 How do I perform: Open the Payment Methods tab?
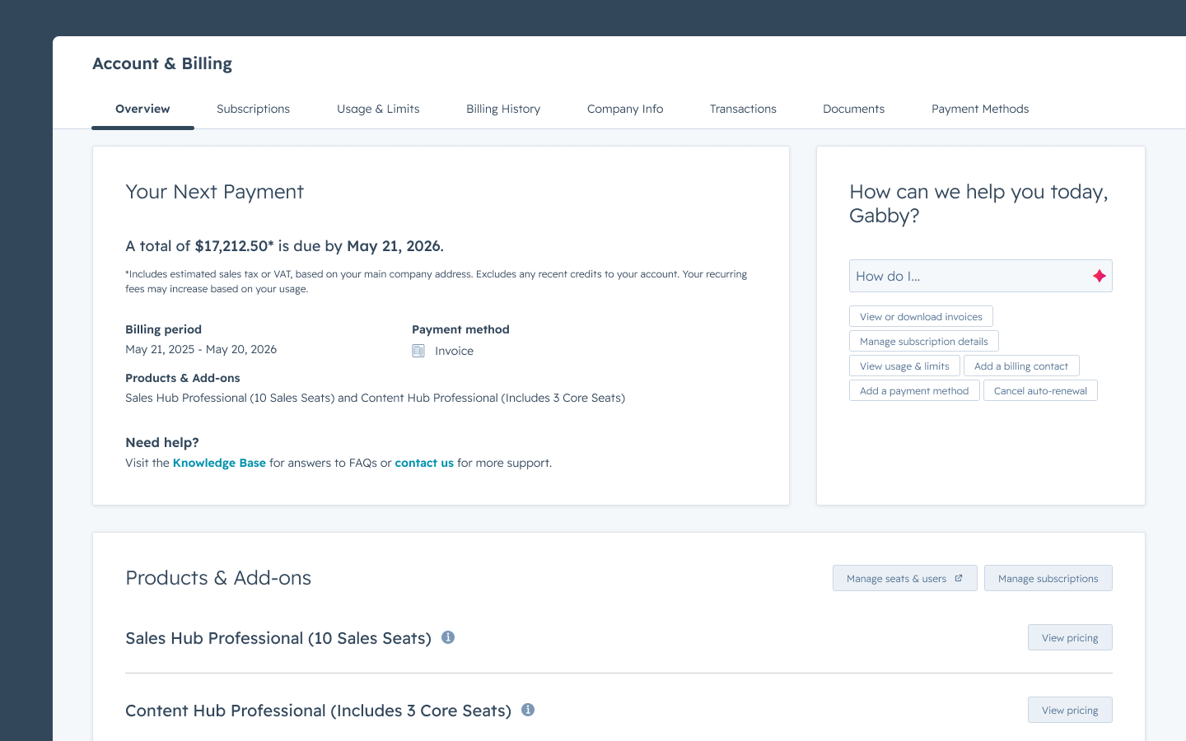(980, 109)
